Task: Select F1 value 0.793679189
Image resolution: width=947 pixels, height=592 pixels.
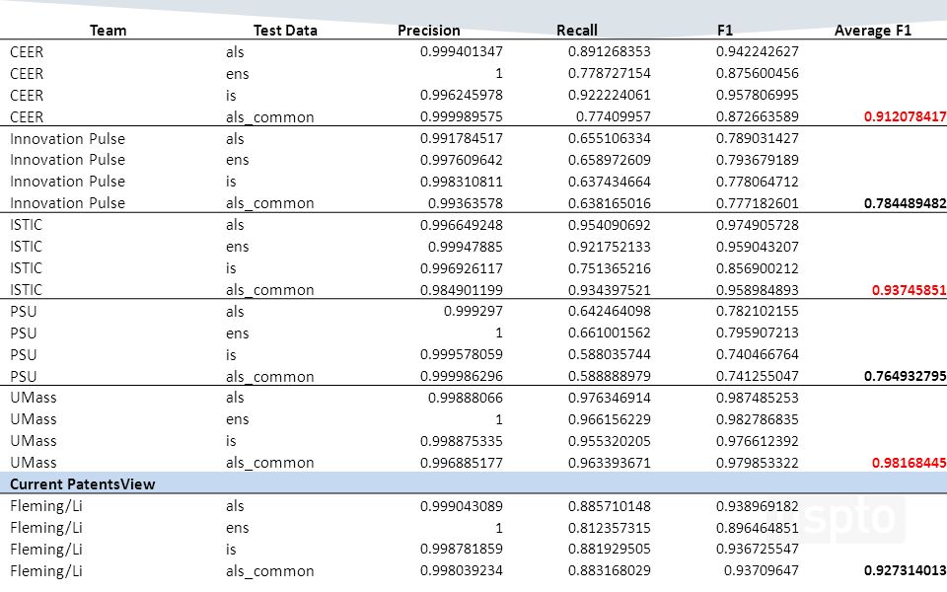Action: [758, 160]
